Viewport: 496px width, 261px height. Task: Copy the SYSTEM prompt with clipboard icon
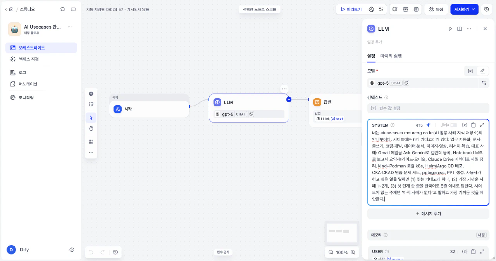pos(473,125)
